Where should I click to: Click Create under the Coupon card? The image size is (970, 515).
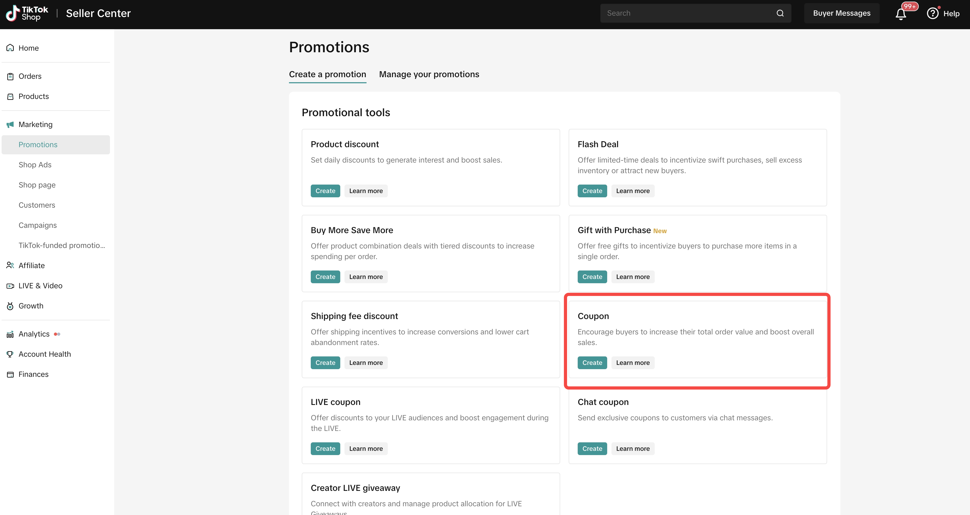[592, 363]
